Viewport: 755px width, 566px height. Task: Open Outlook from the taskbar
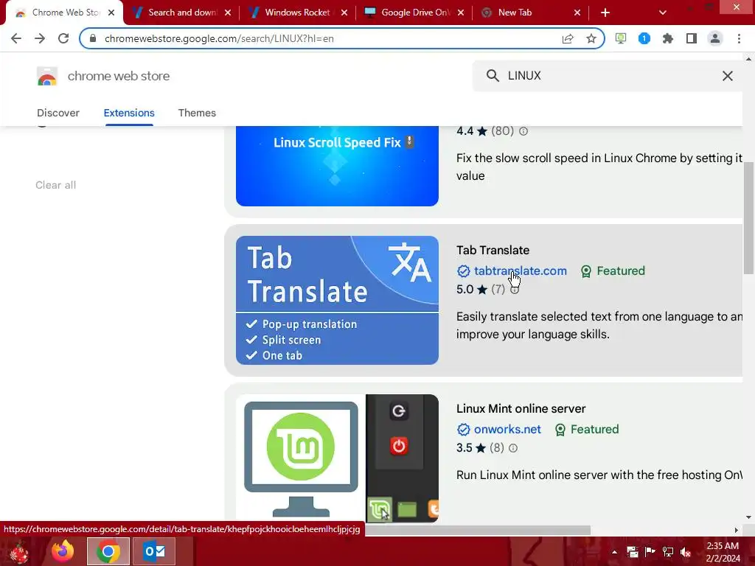pyautogui.click(x=154, y=551)
